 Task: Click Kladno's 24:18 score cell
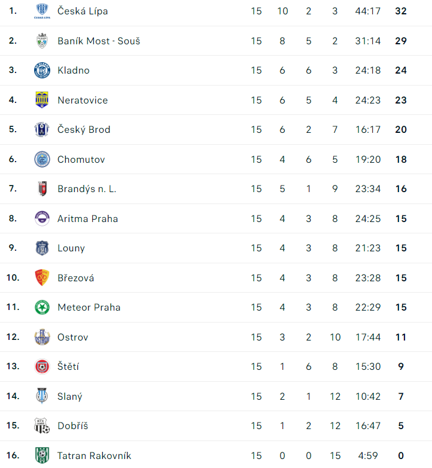(x=367, y=71)
